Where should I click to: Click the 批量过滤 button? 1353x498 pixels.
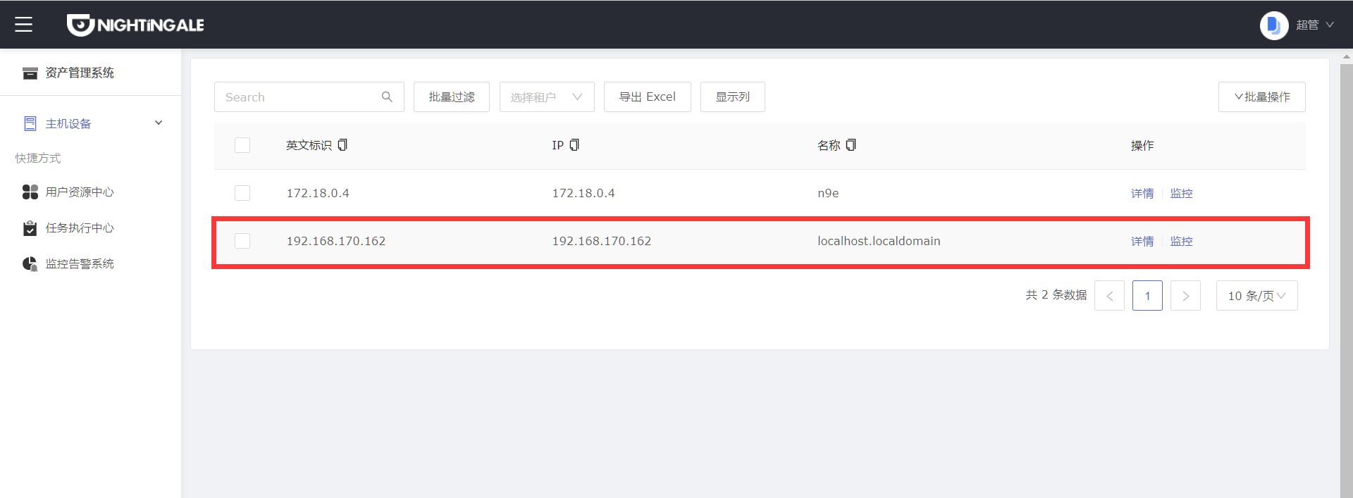point(452,97)
